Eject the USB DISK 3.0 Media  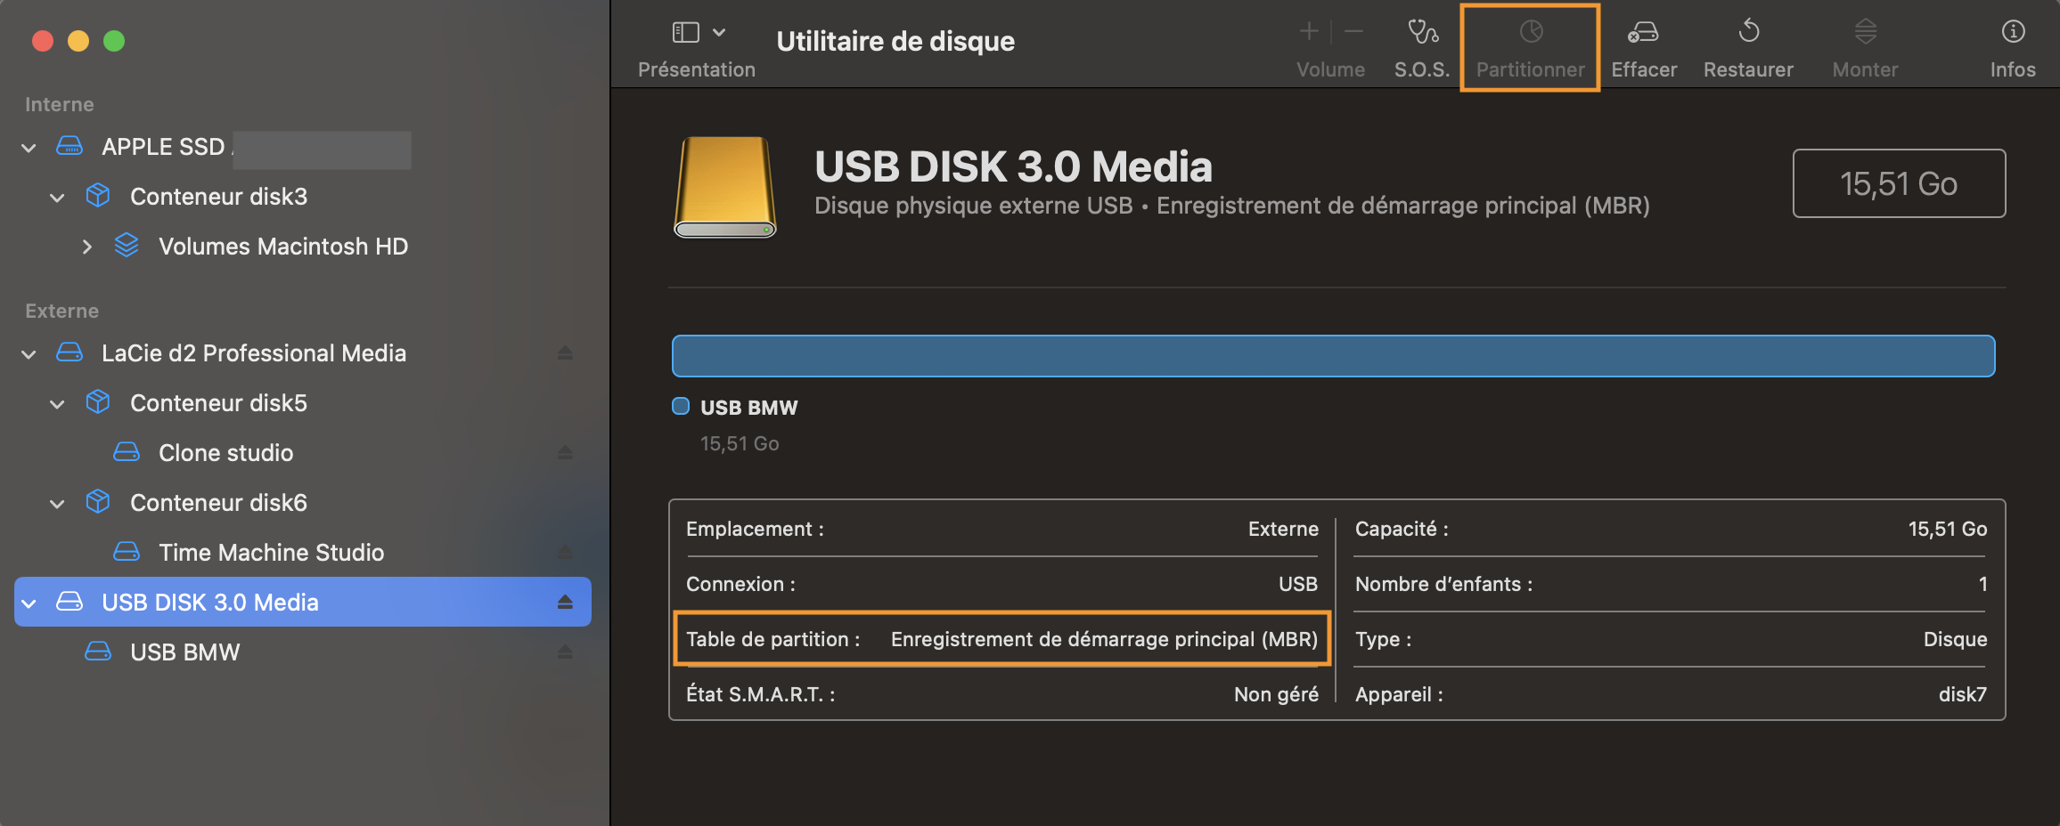(565, 603)
